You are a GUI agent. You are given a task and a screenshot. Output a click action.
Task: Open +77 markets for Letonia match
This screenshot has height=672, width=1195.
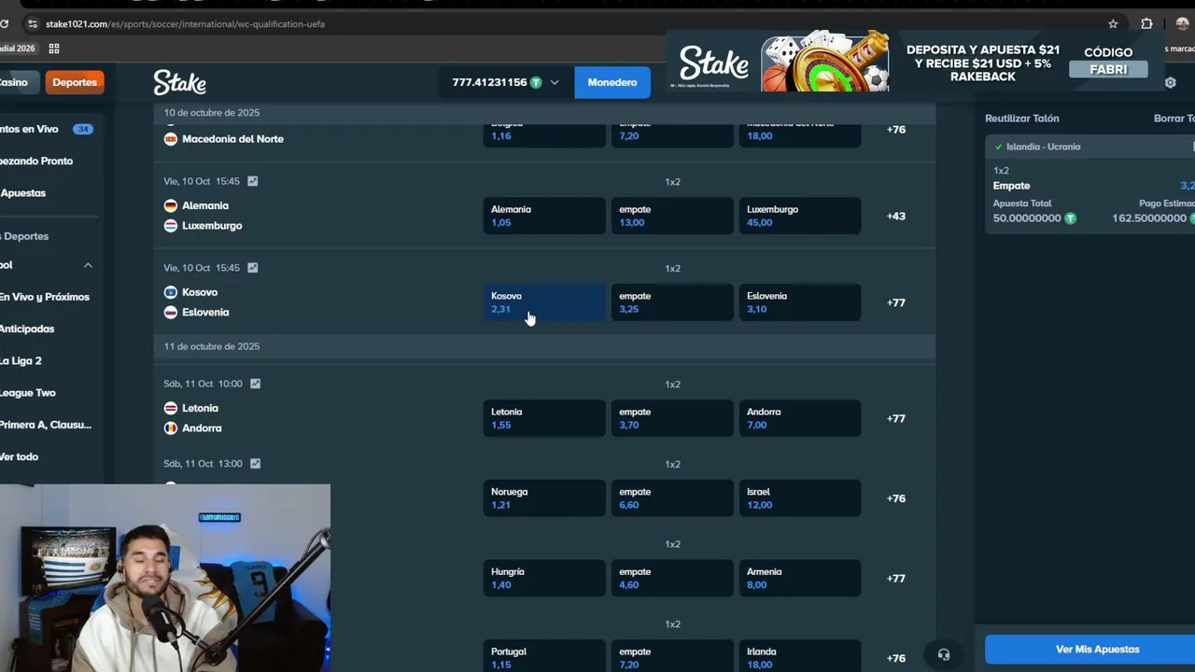coord(896,418)
